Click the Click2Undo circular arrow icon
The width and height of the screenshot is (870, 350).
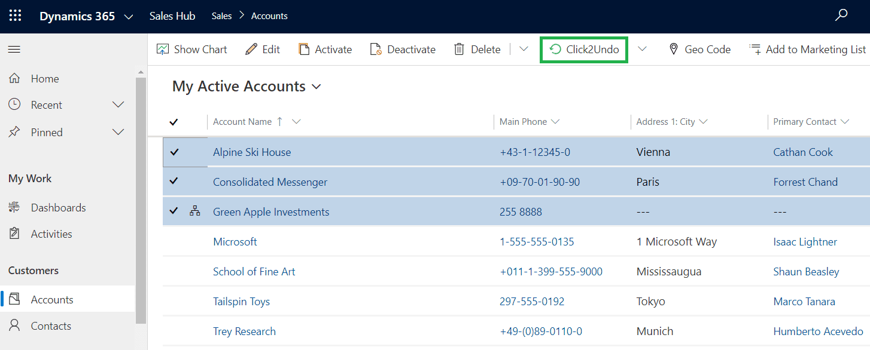(x=555, y=50)
